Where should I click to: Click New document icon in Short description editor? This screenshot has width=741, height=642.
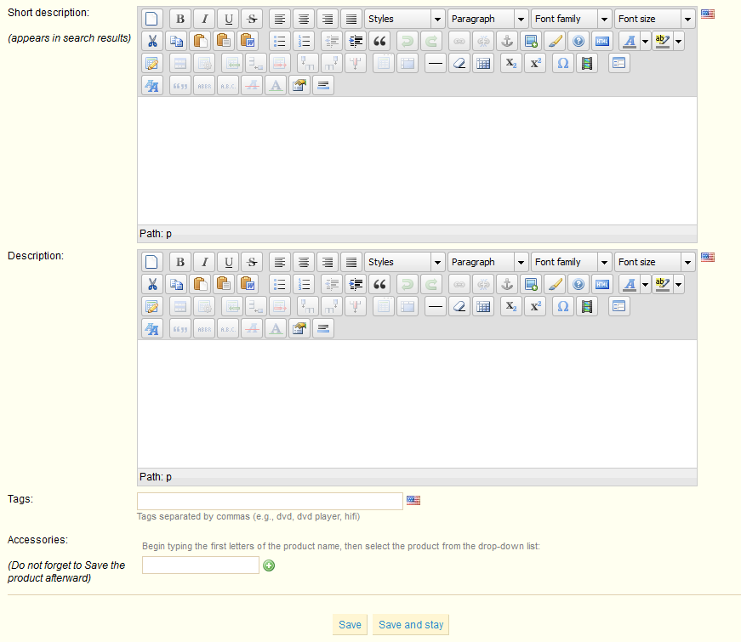click(151, 19)
